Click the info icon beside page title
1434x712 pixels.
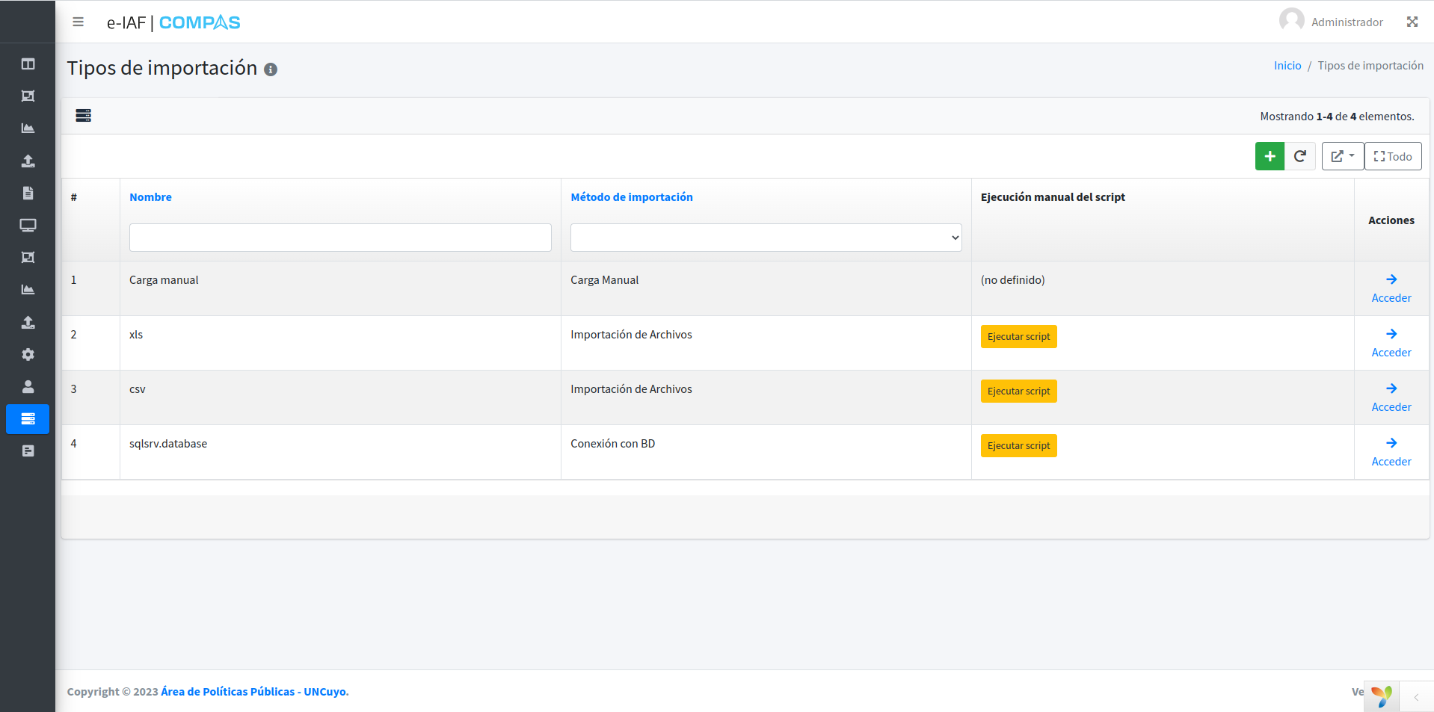pyautogui.click(x=271, y=69)
